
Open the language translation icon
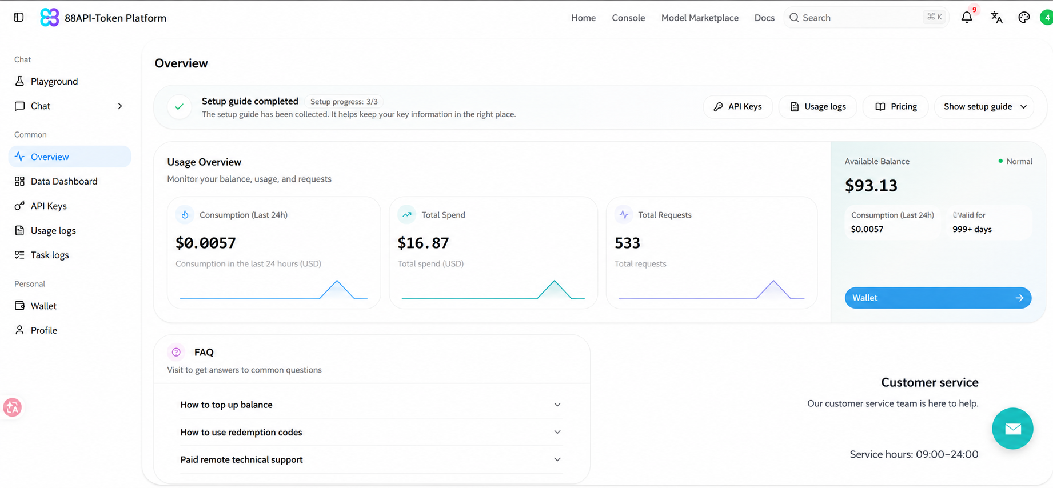(x=996, y=18)
